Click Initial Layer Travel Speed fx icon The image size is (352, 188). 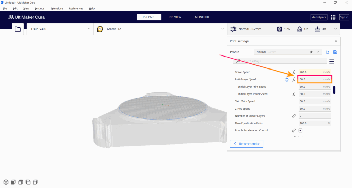pos(294,94)
